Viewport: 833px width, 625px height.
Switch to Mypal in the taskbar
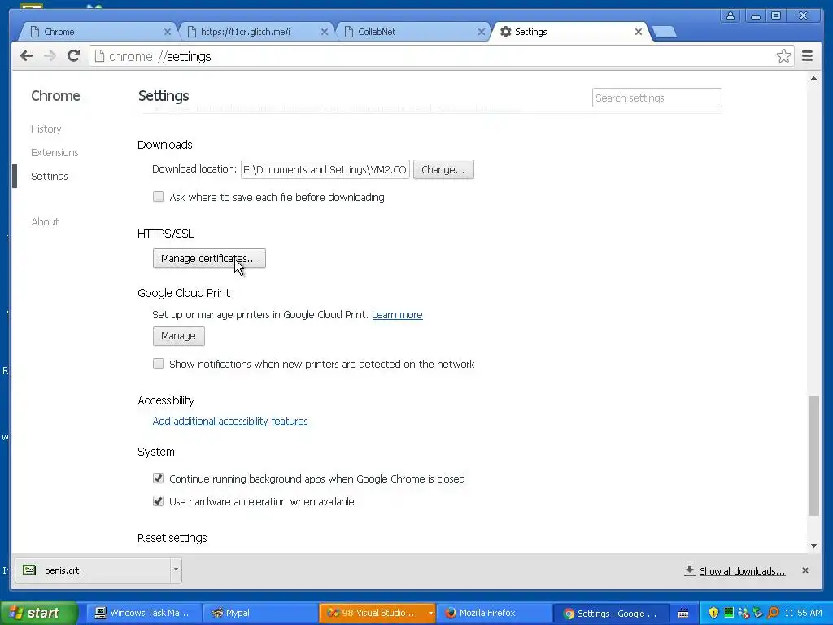click(x=260, y=614)
